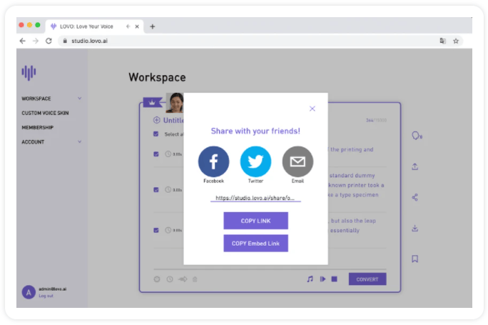Image resolution: width=488 pixels, height=325 pixels.
Task: Expand the Workspace sidebar chevron
Action: tap(79, 99)
